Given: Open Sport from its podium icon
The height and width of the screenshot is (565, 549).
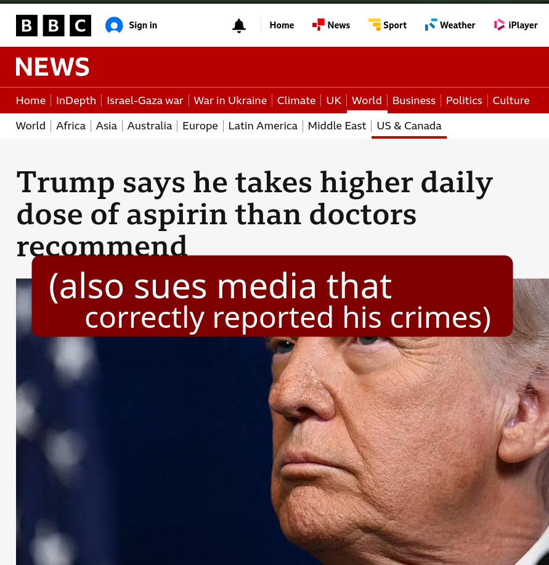Looking at the screenshot, I should (x=374, y=24).
